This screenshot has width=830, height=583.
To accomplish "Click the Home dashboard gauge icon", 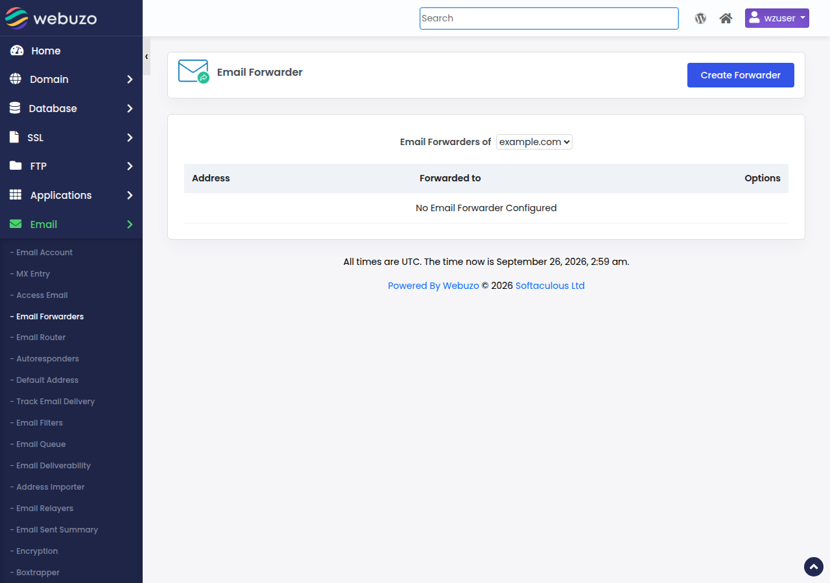I will coord(17,51).
